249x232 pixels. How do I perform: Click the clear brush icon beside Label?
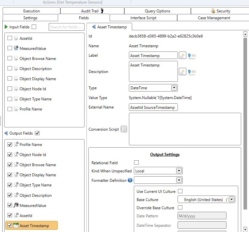(x=182, y=55)
